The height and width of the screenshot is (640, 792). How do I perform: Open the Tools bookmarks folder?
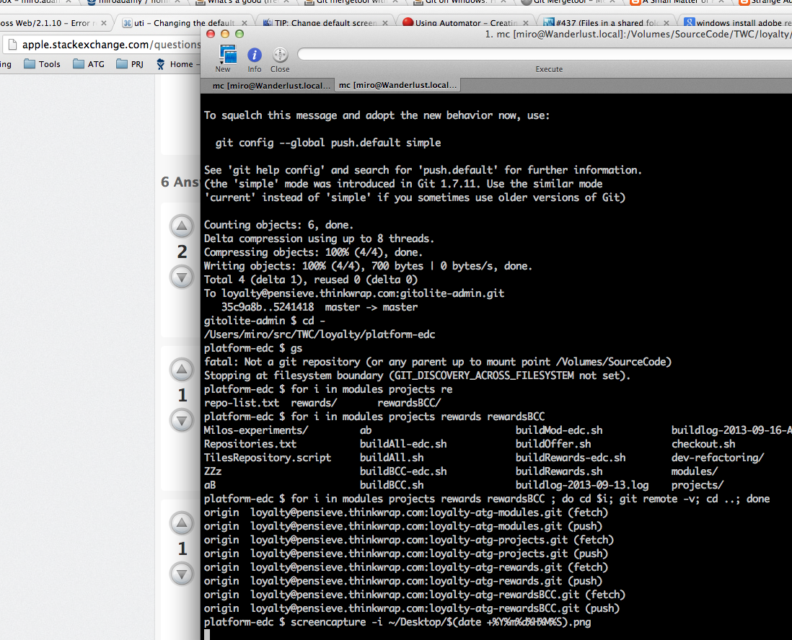(x=43, y=64)
